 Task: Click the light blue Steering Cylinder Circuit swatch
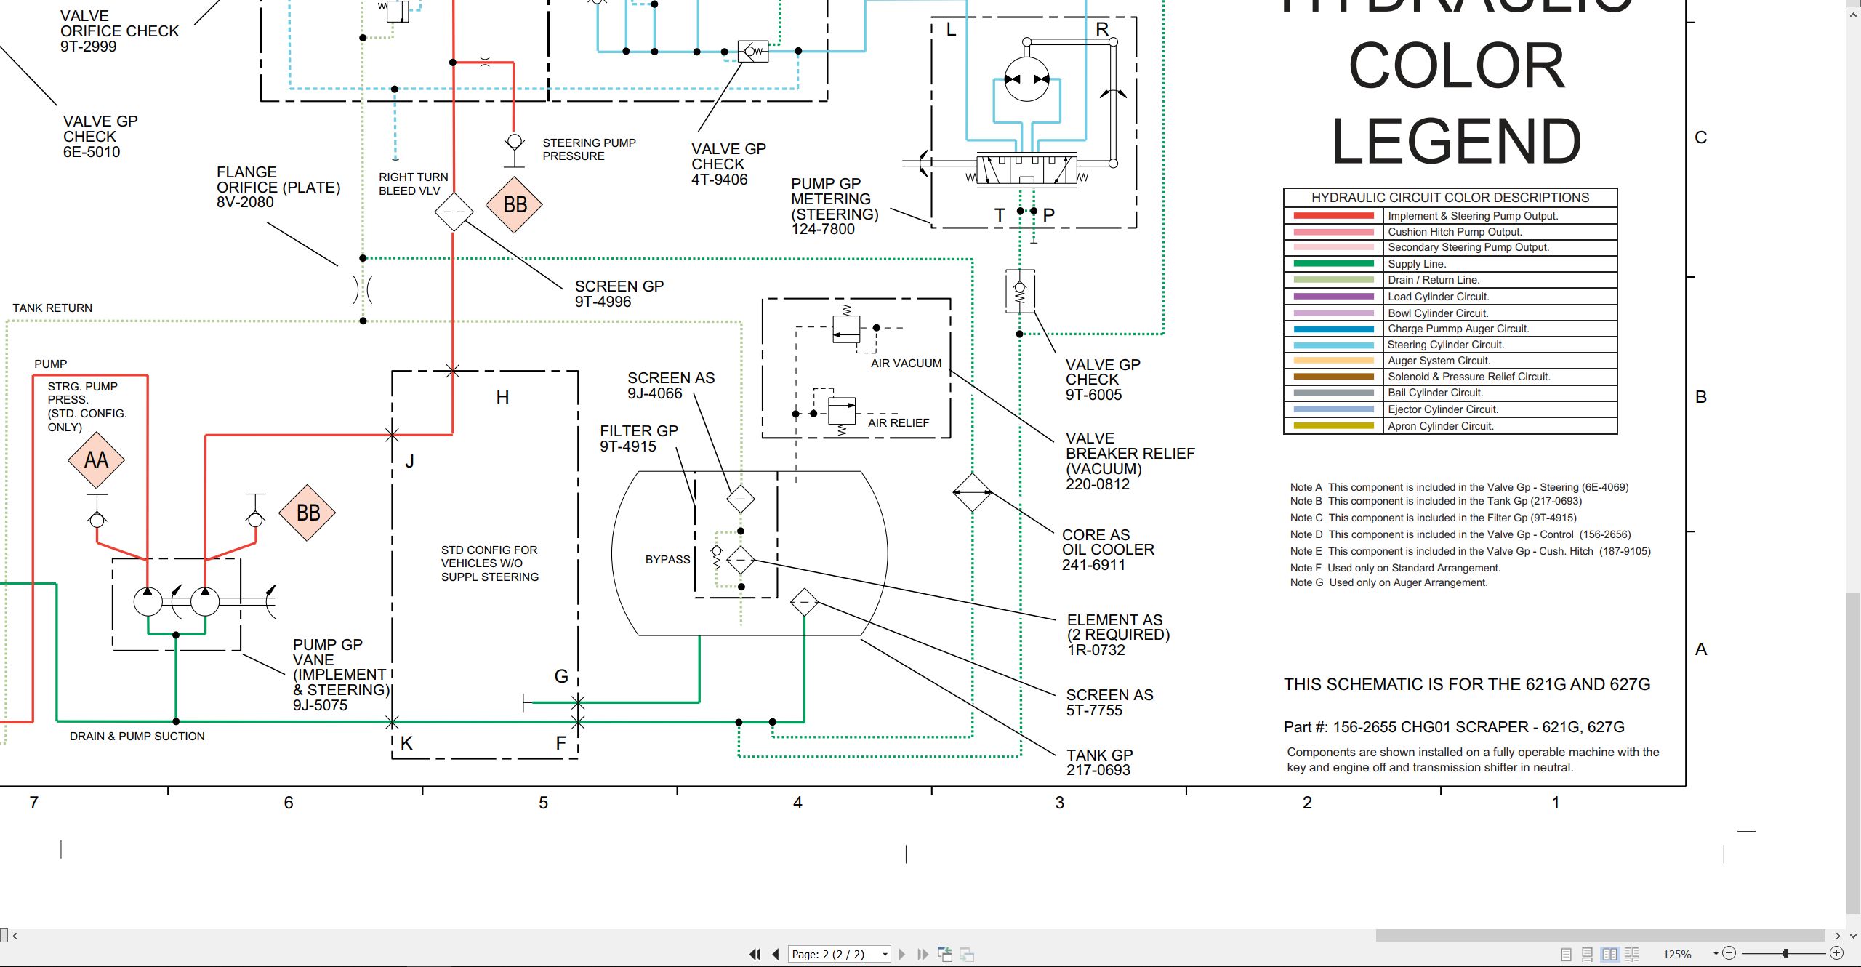[1333, 345]
